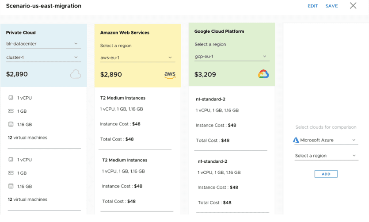
Task: Expand the Select a region dropdown for Azure
Action: tap(326, 156)
